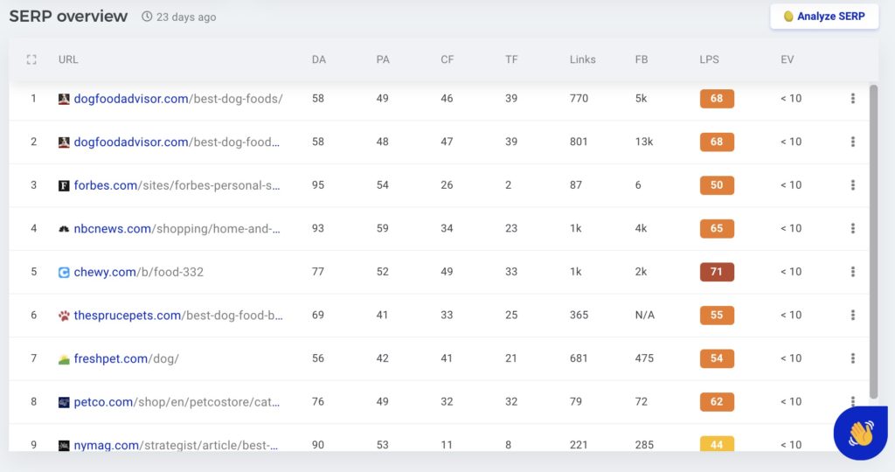Open the nbcnews.com shopping link
895x472 pixels.
pos(177,228)
